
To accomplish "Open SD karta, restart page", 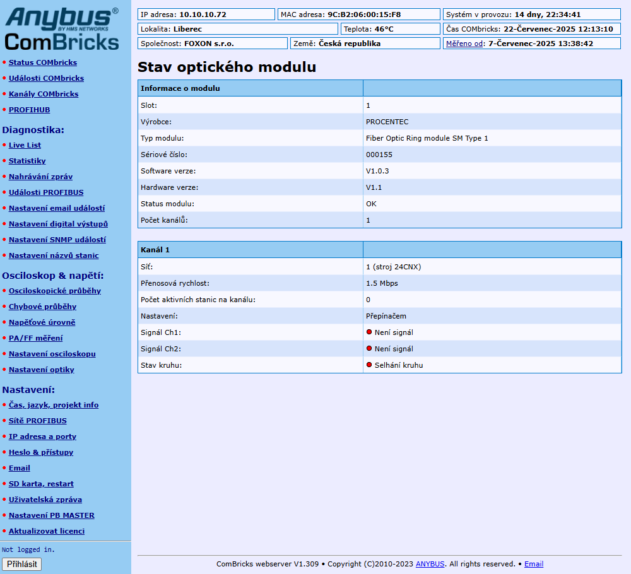I will coord(42,484).
